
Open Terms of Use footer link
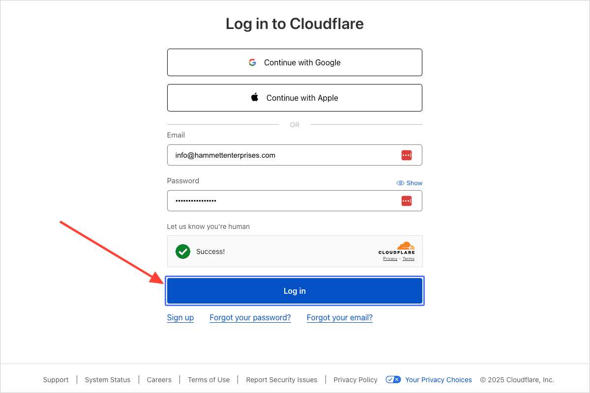[x=208, y=380]
